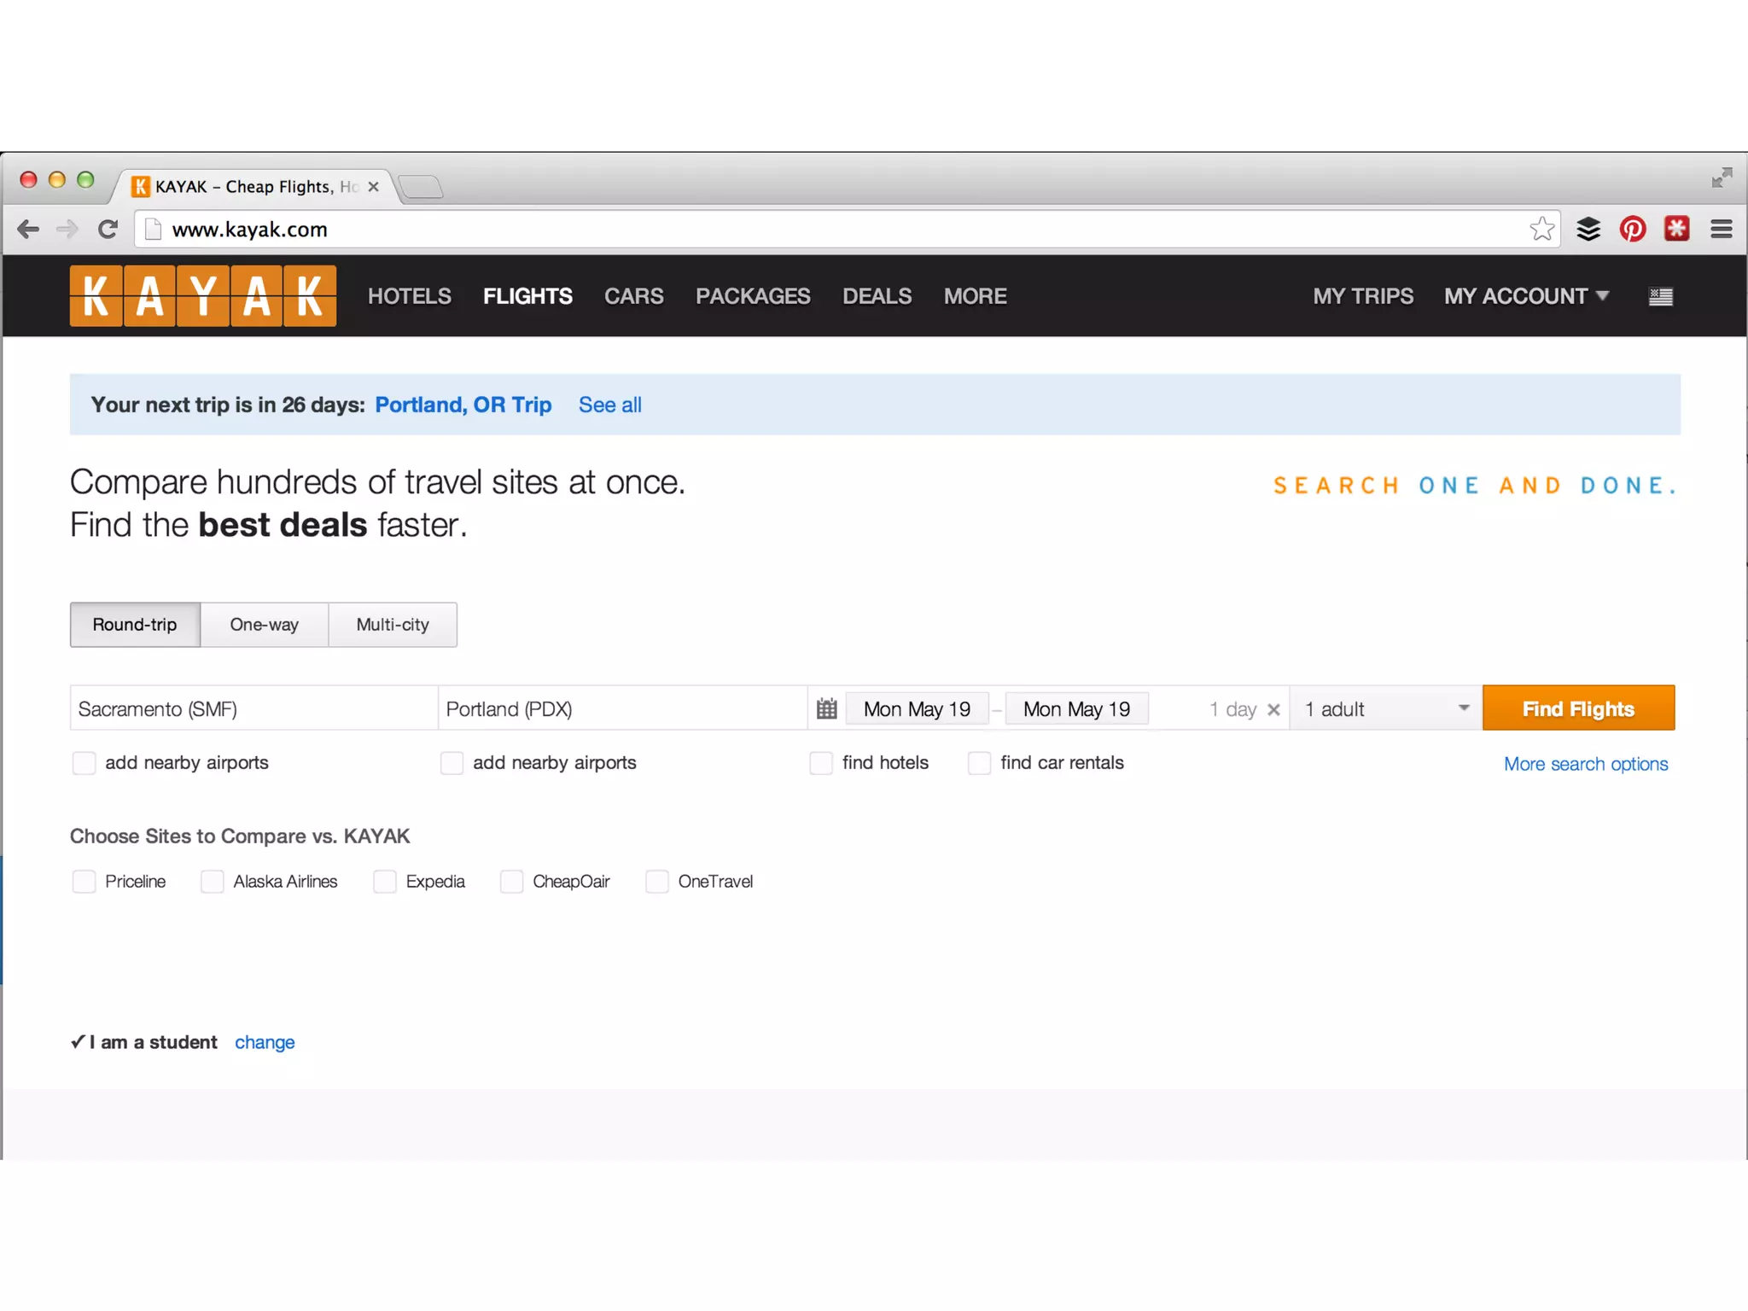
Task: Click the KAYAK logo
Action: [202, 296]
